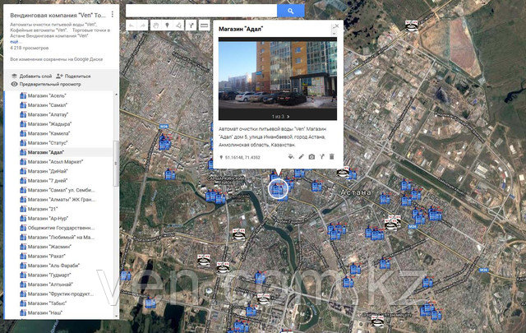
Task: Select list item Магазин "Алматы" ЖК Гран...
Action: pyautogui.click(x=62, y=200)
